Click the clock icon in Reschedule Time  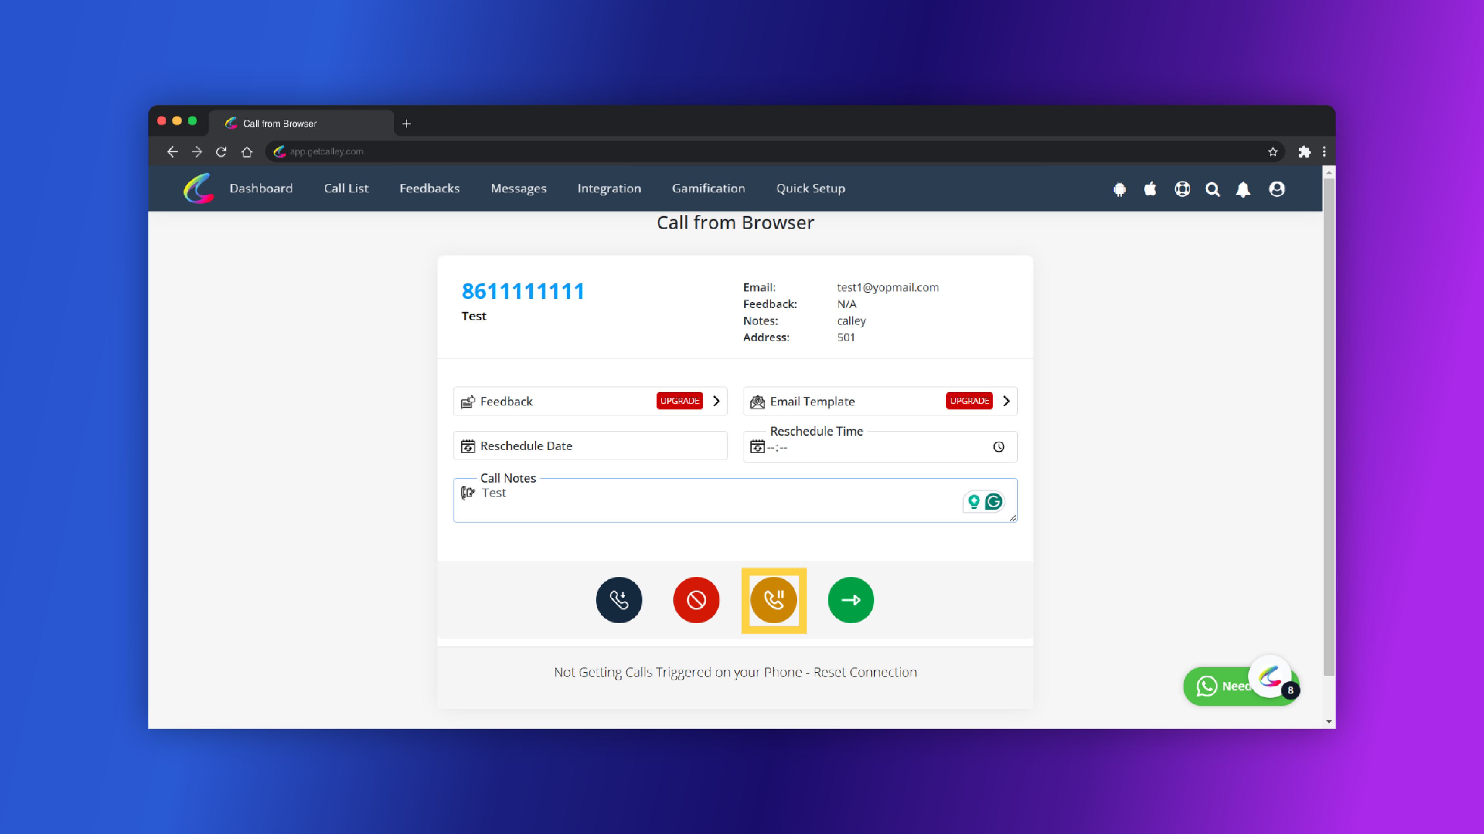pyautogui.click(x=998, y=447)
